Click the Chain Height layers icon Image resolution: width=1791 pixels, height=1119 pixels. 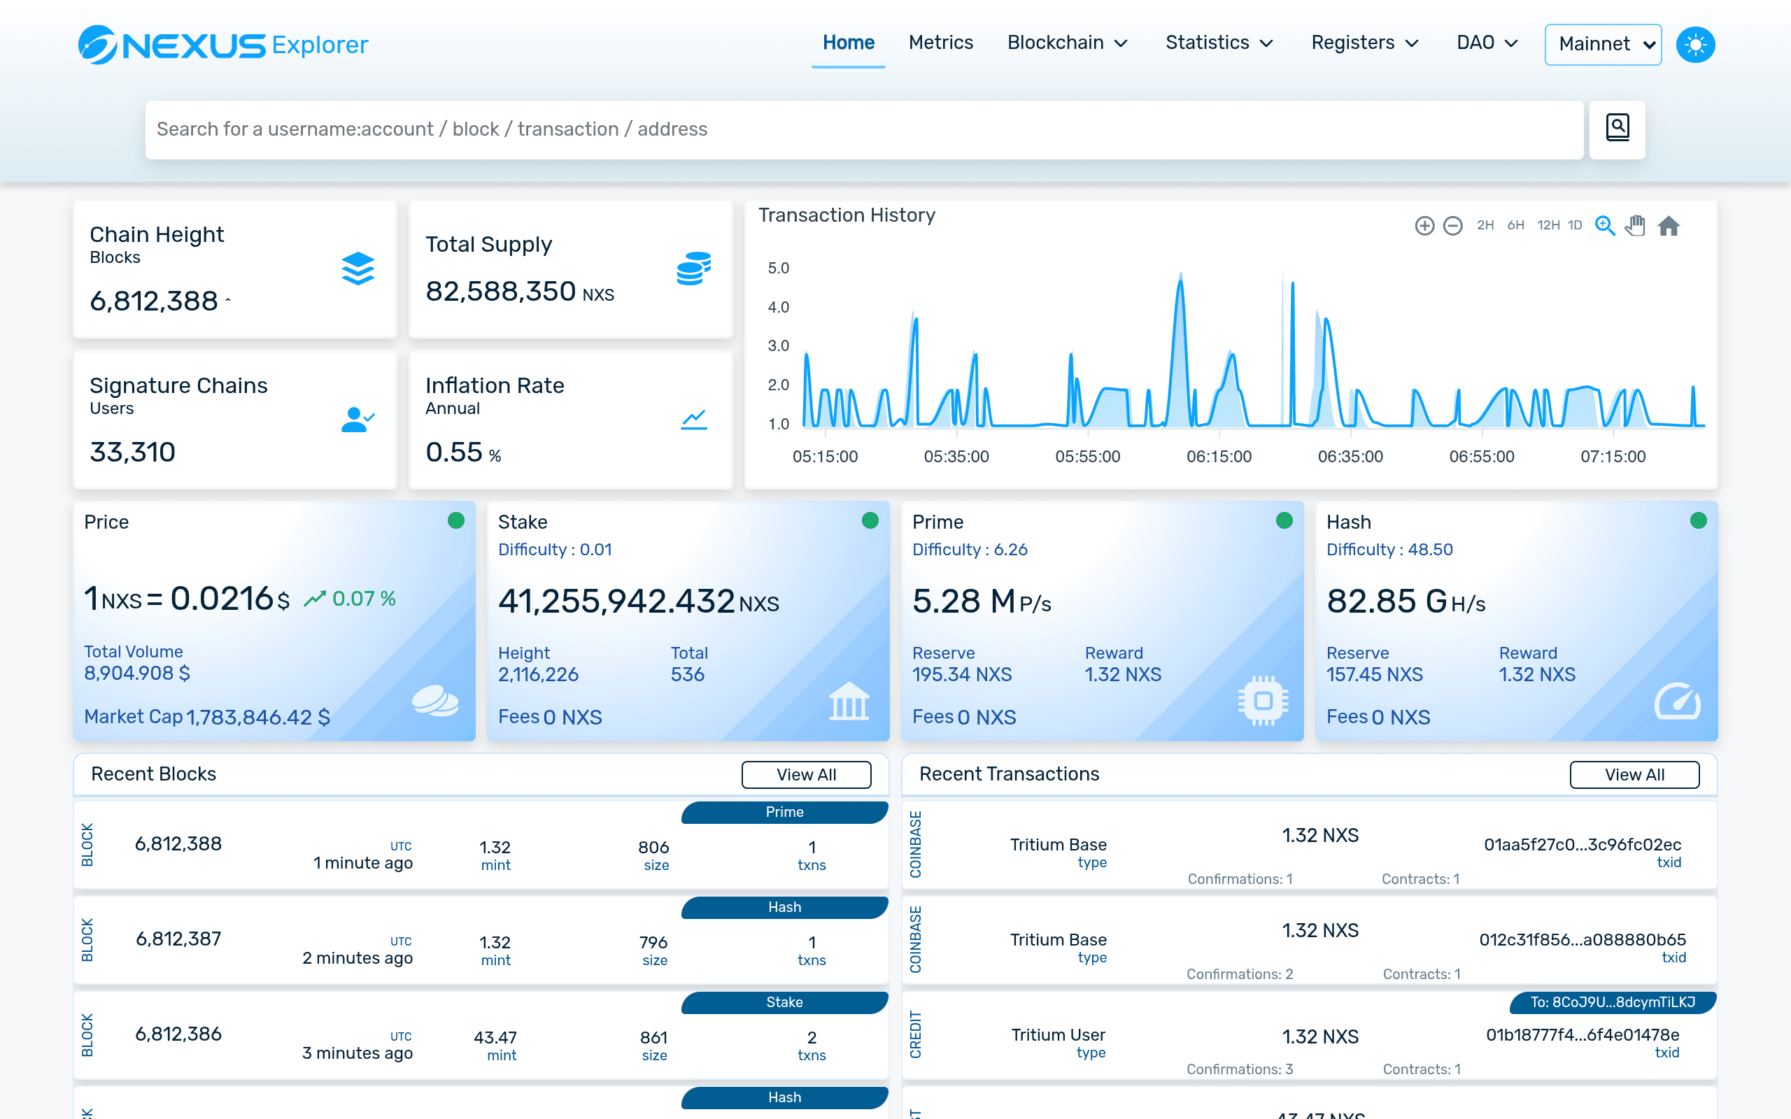point(358,268)
